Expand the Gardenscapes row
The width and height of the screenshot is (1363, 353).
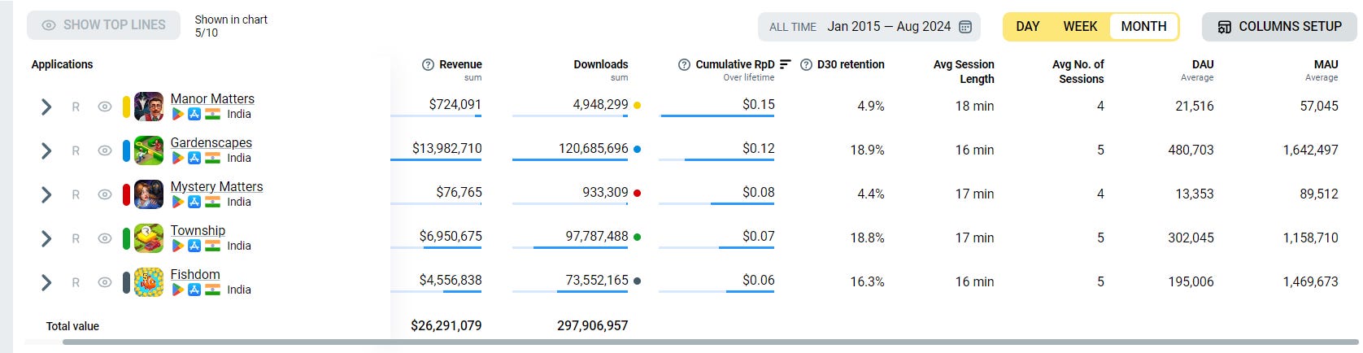pyautogui.click(x=46, y=150)
